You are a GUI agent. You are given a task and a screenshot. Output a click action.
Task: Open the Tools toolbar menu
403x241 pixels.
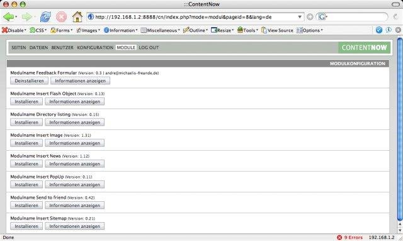click(247, 30)
